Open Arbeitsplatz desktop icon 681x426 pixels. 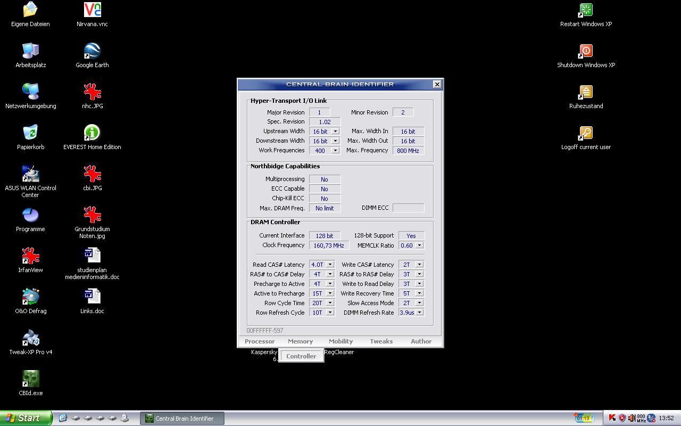[30, 55]
